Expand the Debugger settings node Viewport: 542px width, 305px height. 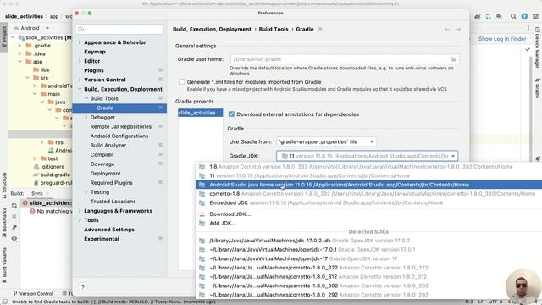click(x=86, y=117)
